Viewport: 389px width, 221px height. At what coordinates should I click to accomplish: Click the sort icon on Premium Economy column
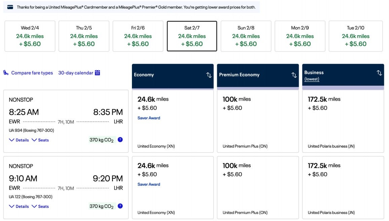click(x=294, y=75)
